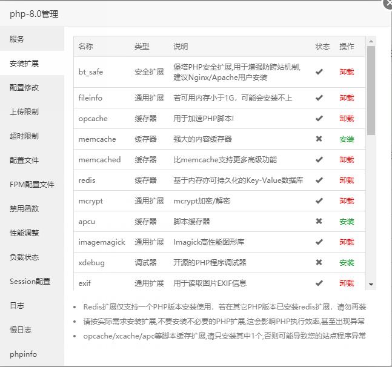Click the 类型 column header

tap(142, 47)
